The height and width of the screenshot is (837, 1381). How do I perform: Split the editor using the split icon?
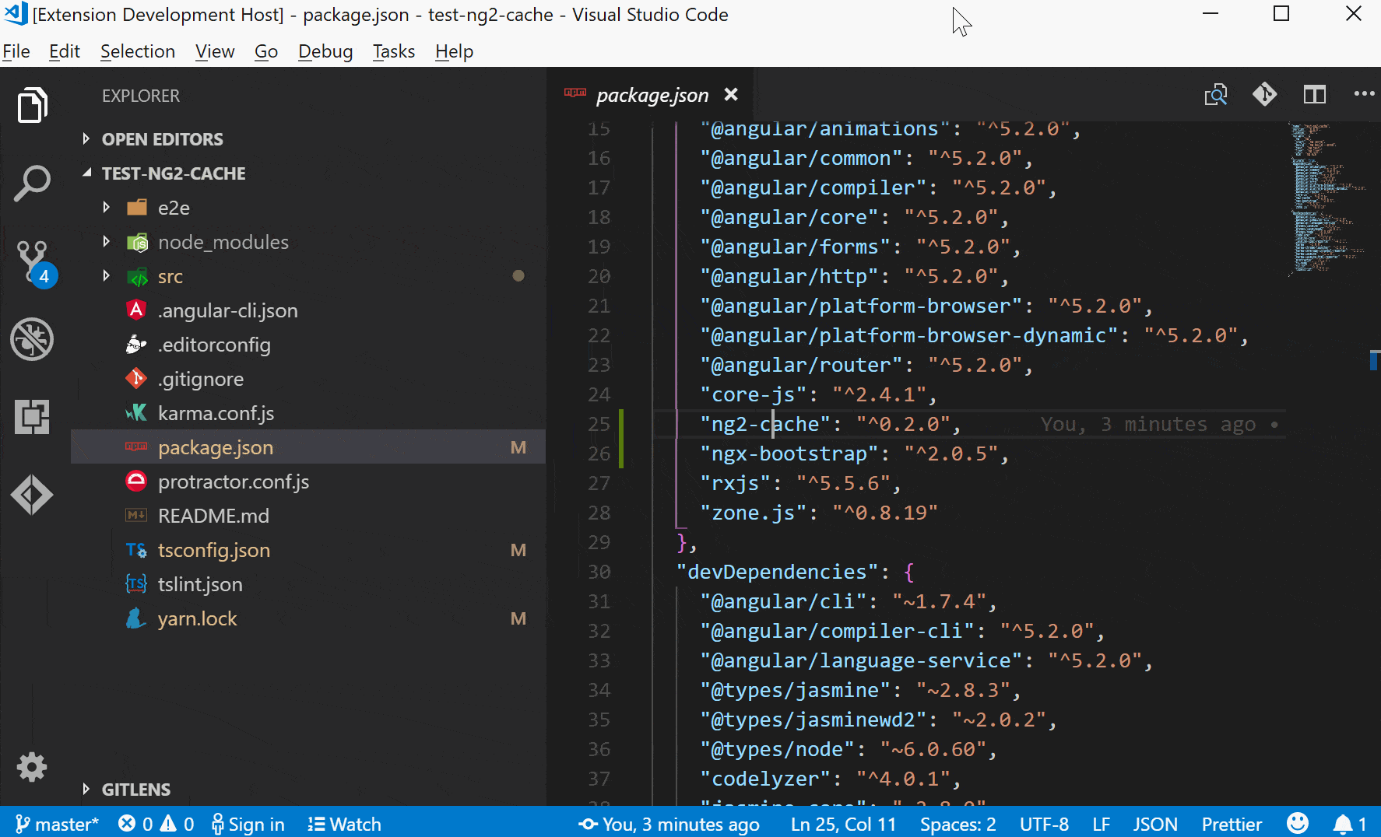point(1315,95)
